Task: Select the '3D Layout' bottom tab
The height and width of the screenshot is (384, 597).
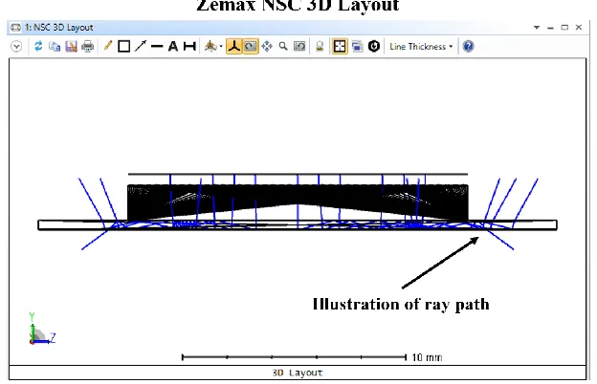Action: pyautogui.click(x=298, y=373)
